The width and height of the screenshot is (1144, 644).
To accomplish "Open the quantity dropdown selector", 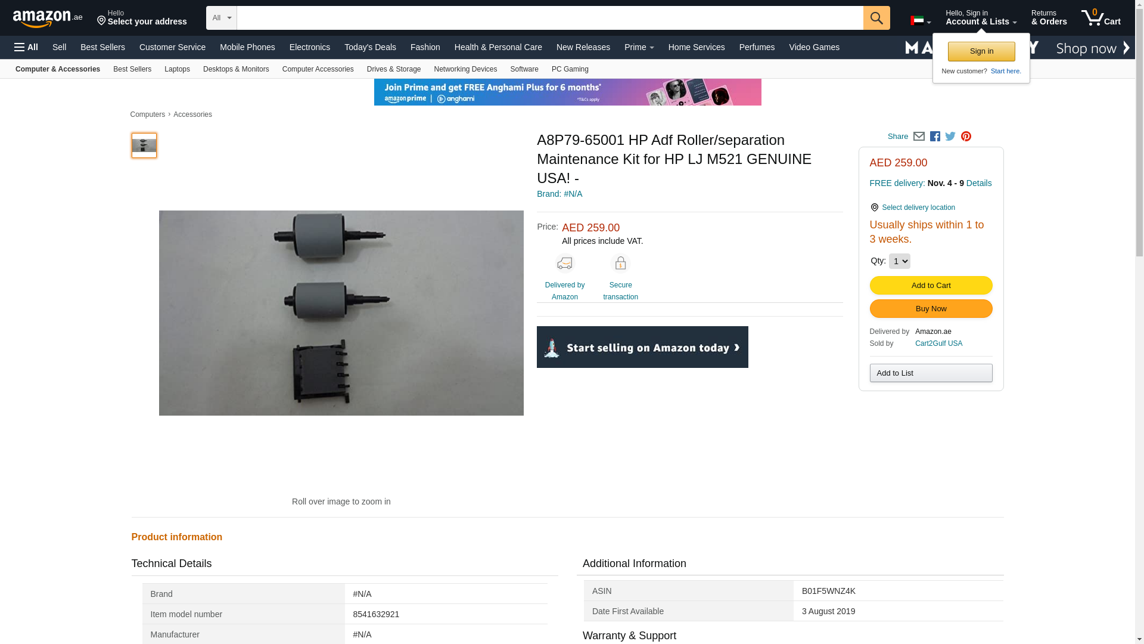I will point(899,261).
